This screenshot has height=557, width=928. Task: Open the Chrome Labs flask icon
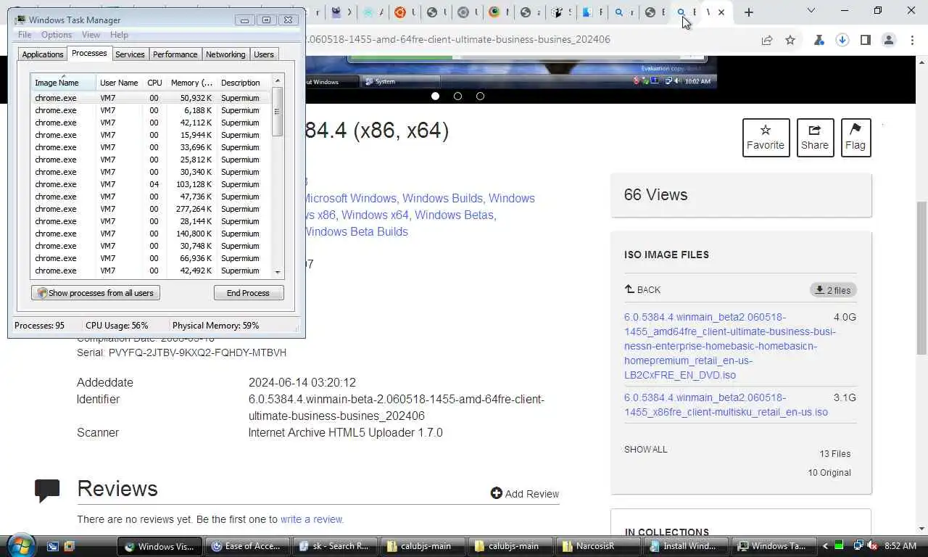click(x=819, y=41)
